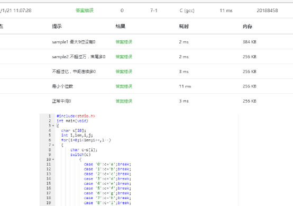
Task: Click line number 15 in the code gutter
Action: click(x=49, y=184)
